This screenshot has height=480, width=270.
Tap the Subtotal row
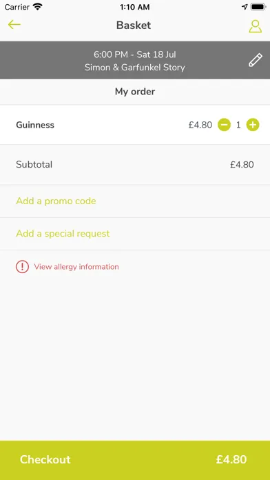click(135, 165)
